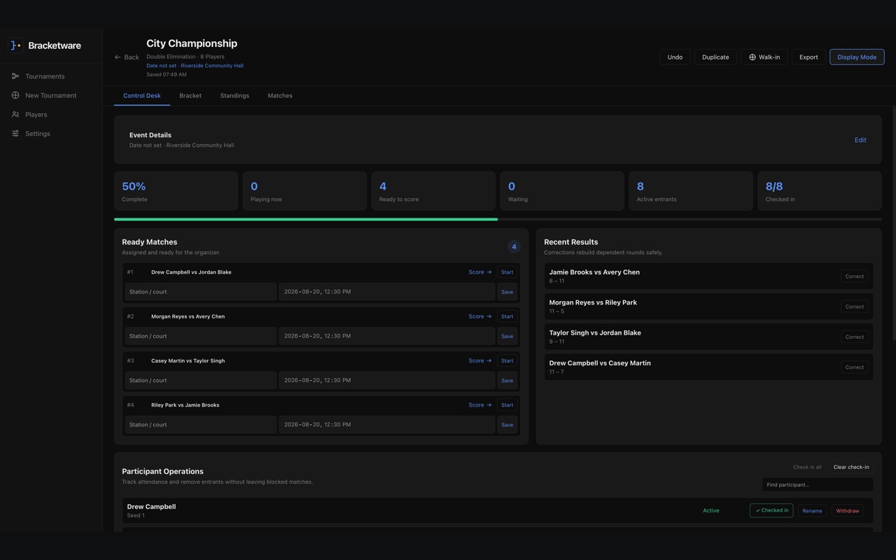This screenshot has height=560, width=896.
Task: Click the Ready Matches count badge 4
Action: pyautogui.click(x=514, y=246)
